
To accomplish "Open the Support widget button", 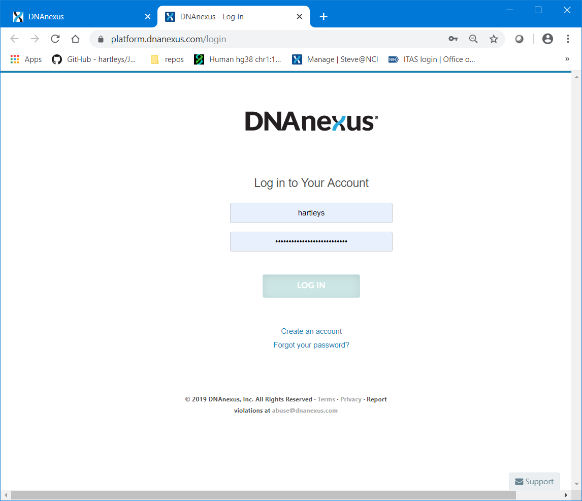I will pos(534,482).
